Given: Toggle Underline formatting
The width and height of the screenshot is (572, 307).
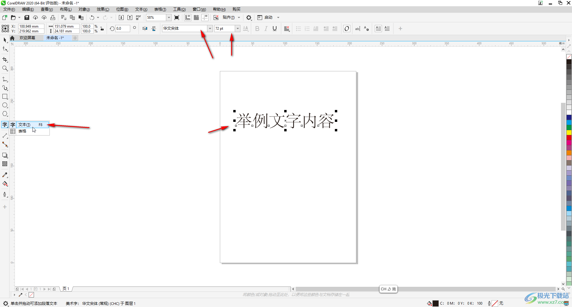Looking at the screenshot, I should (275, 29).
